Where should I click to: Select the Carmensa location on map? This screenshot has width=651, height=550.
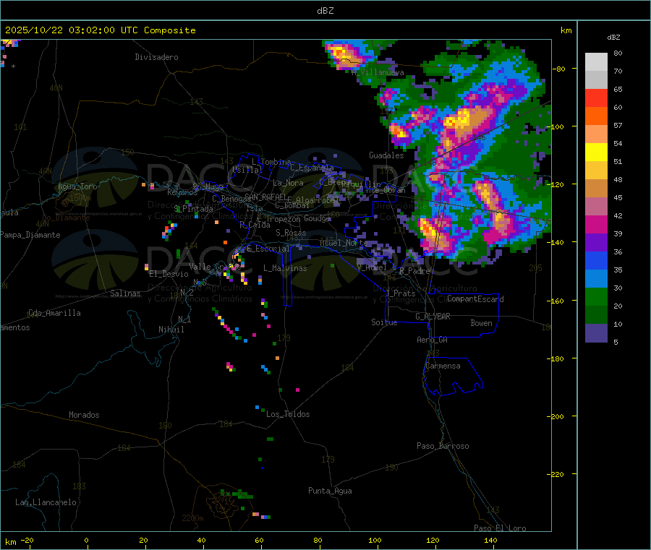(x=443, y=366)
